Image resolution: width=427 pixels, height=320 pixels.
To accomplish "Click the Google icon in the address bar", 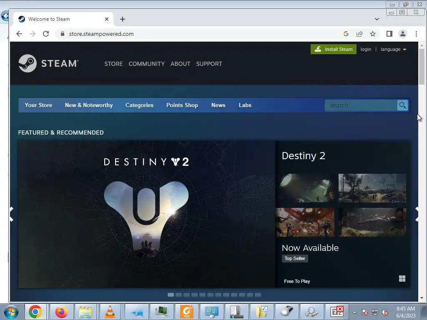I will pos(346,34).
